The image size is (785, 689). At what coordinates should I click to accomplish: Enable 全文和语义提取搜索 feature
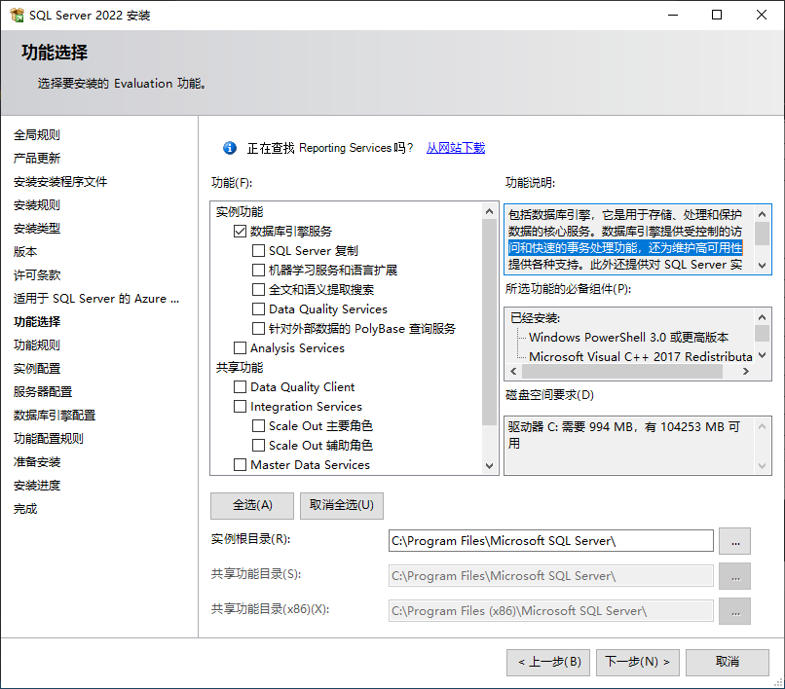(x=259, y=290)
